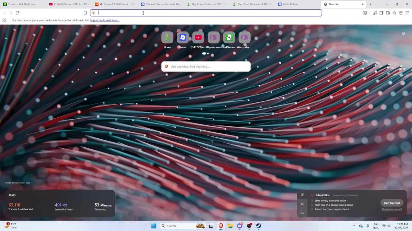Open the Words rhy... shortcut tile
Image resolution: width=412 pixels, height=231 pixels.
pos(245,38)
